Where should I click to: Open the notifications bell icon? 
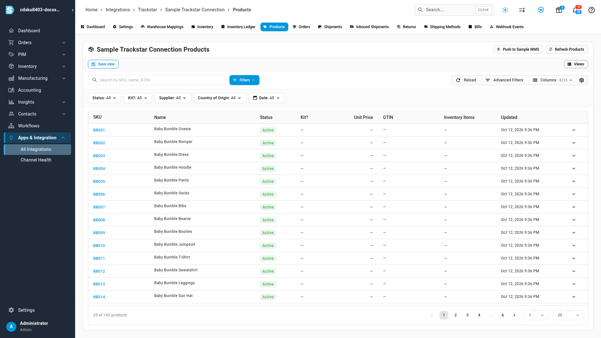tap(575, 10)
